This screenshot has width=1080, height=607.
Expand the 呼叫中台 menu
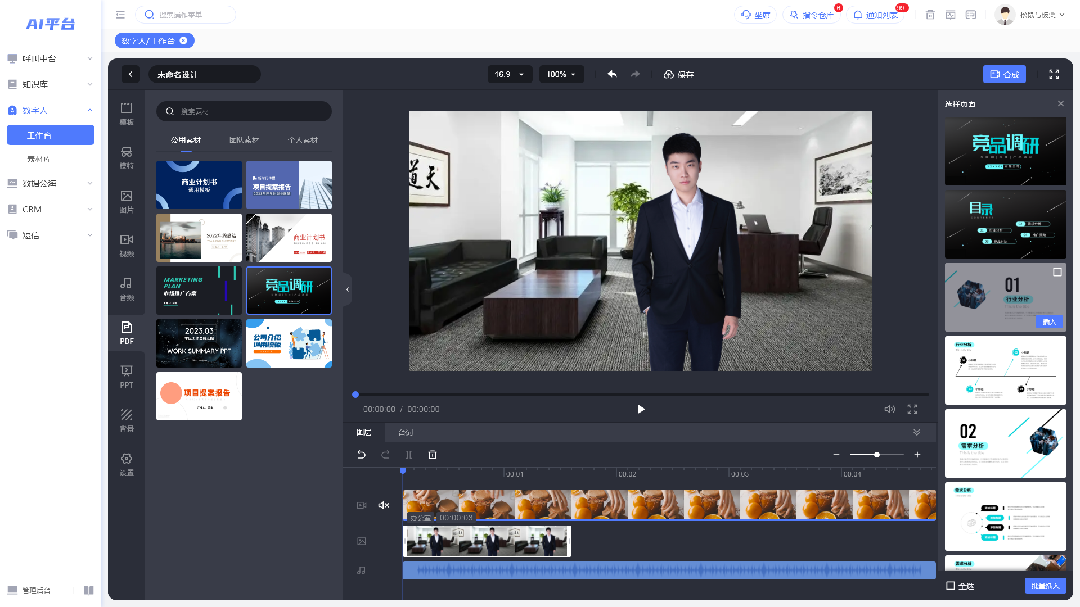point(51,58)
